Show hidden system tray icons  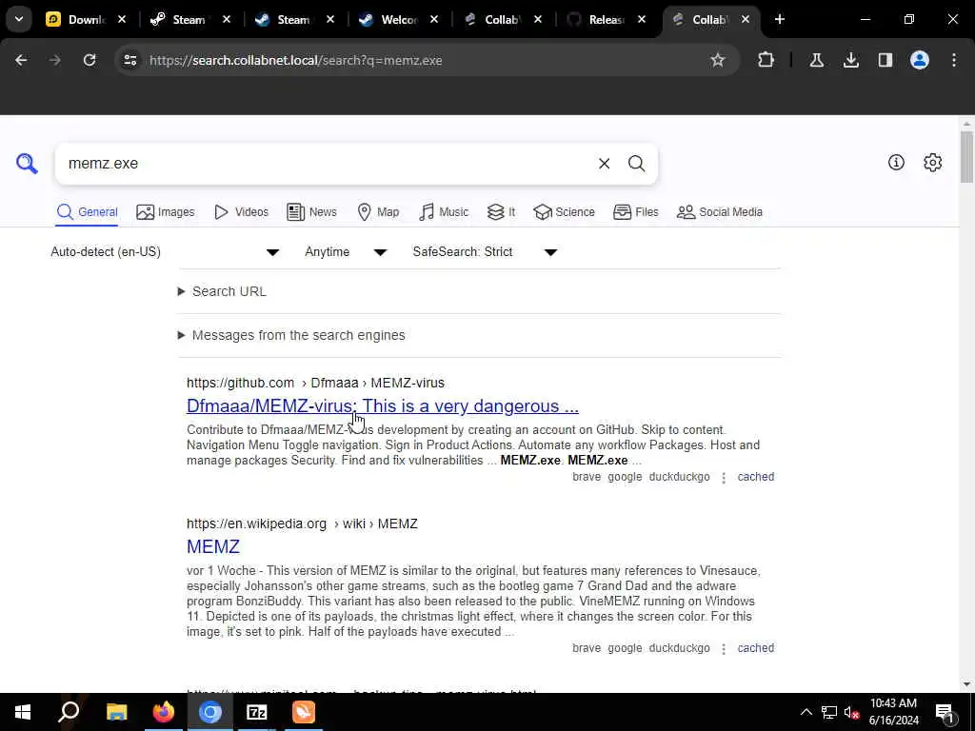(806, 712)
